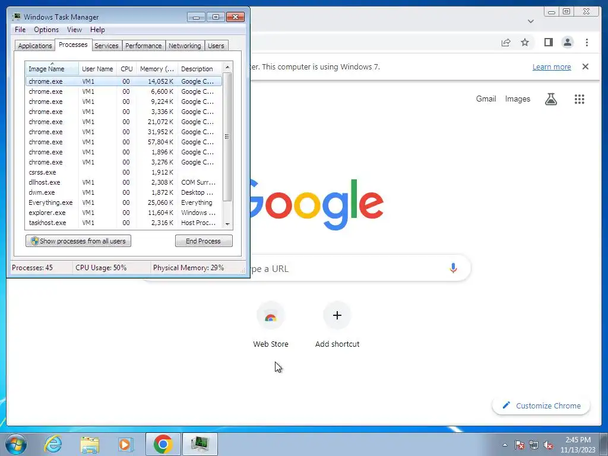The height and width of the screenshot is (456, 608).
Task: Switch to Chrome taskbar button
Action: [163, 444]
